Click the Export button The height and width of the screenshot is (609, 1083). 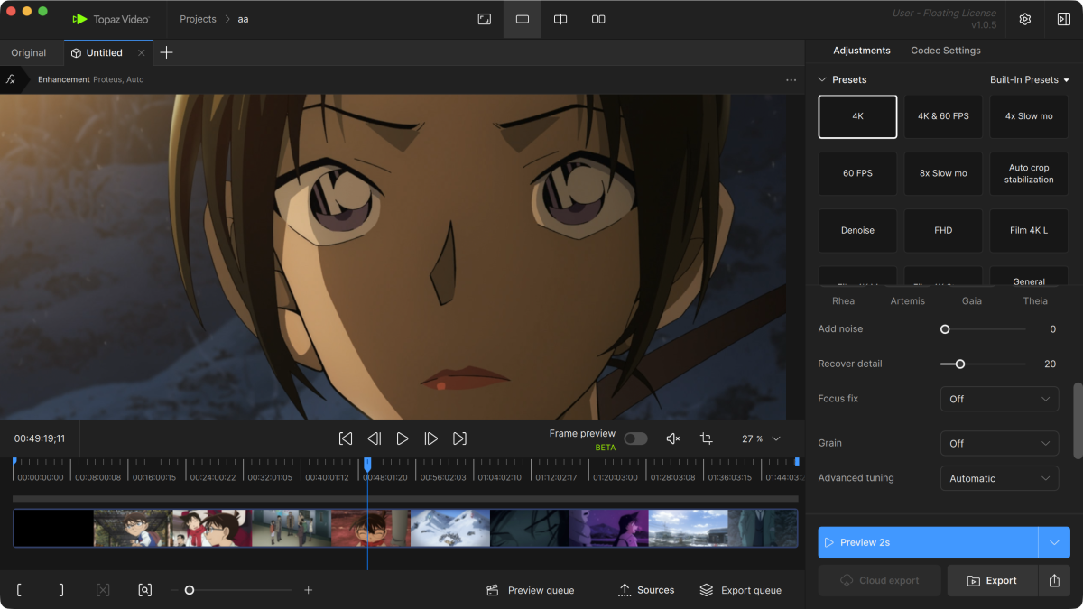992,581
